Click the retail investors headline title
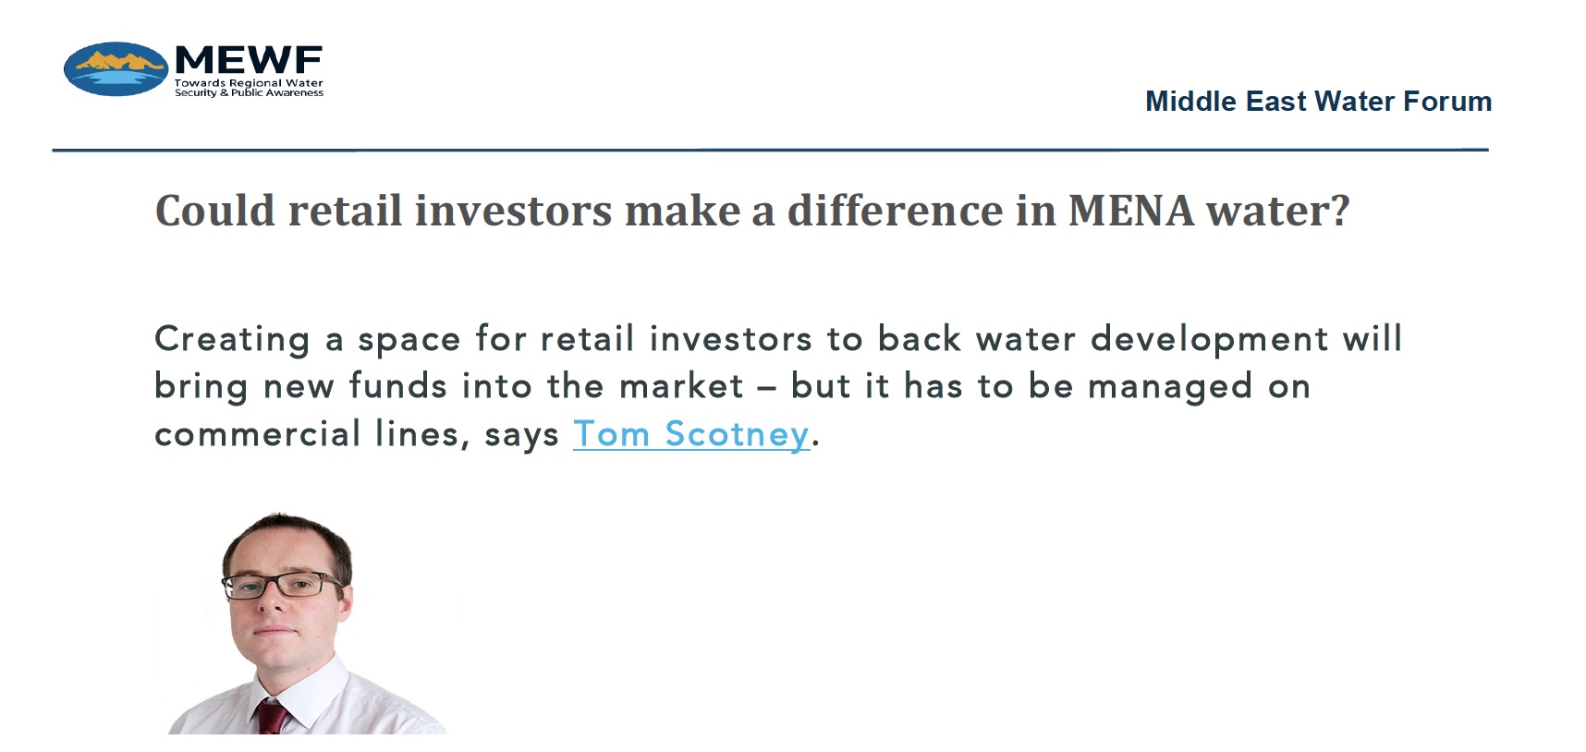The height and width of the screenshot is (752, 1586). tap(752, 211)
